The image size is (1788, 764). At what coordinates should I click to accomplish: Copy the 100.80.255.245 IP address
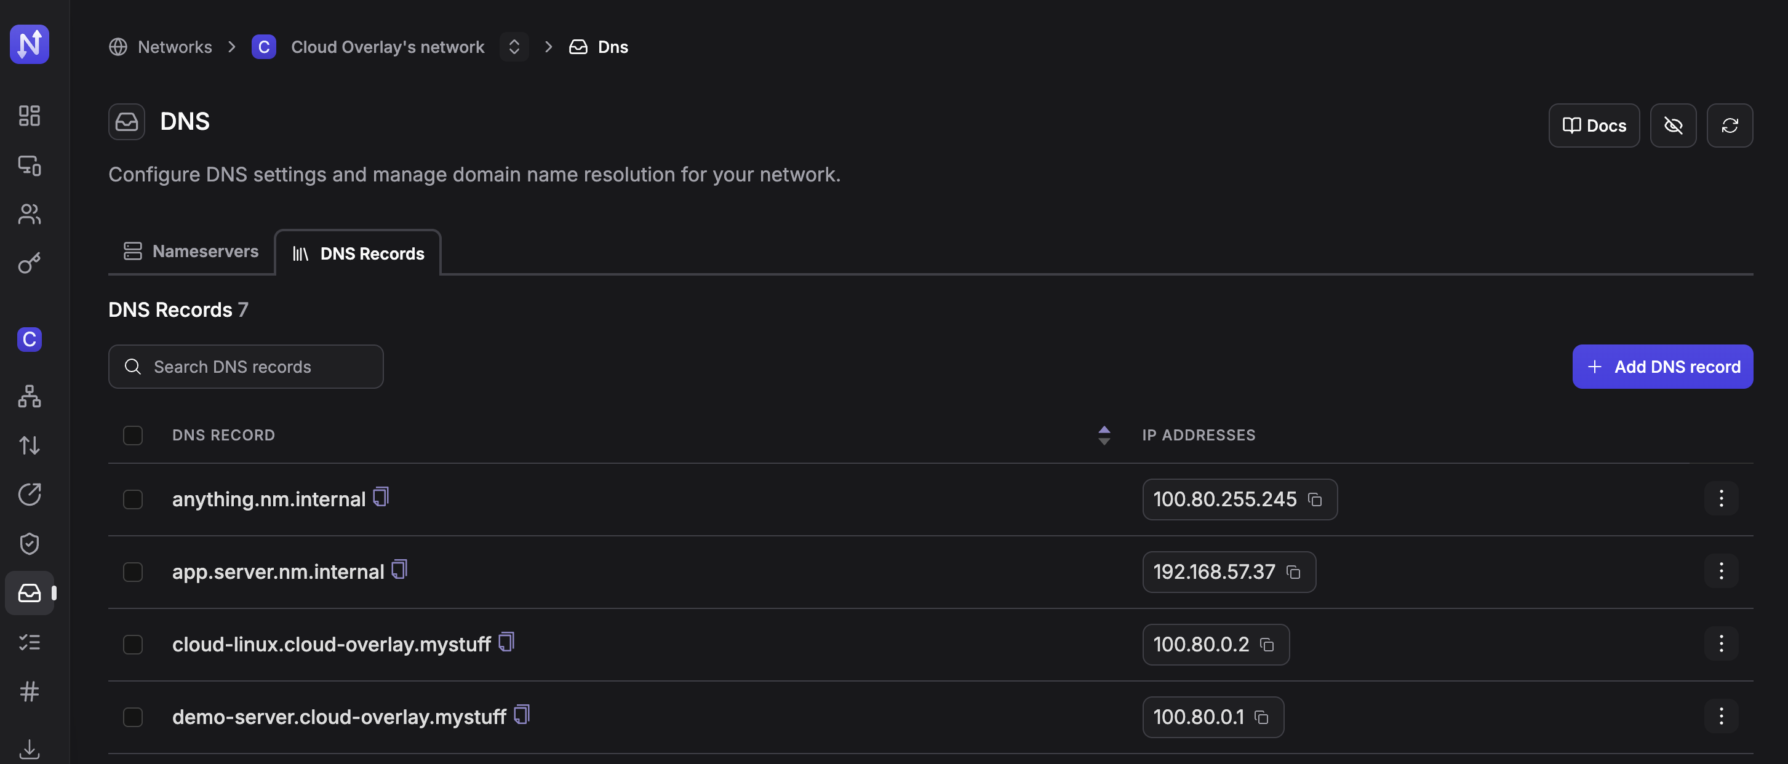click(1315, 499)
